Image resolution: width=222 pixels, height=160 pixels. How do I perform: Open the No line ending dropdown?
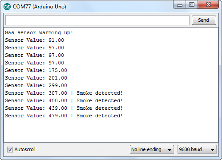152,149
